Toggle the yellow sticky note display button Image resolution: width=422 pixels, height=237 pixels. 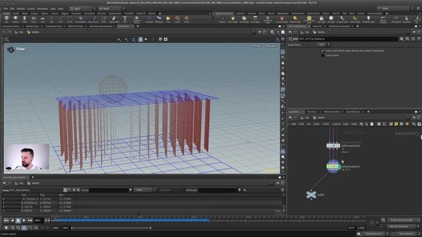click(x=396, y=124)
